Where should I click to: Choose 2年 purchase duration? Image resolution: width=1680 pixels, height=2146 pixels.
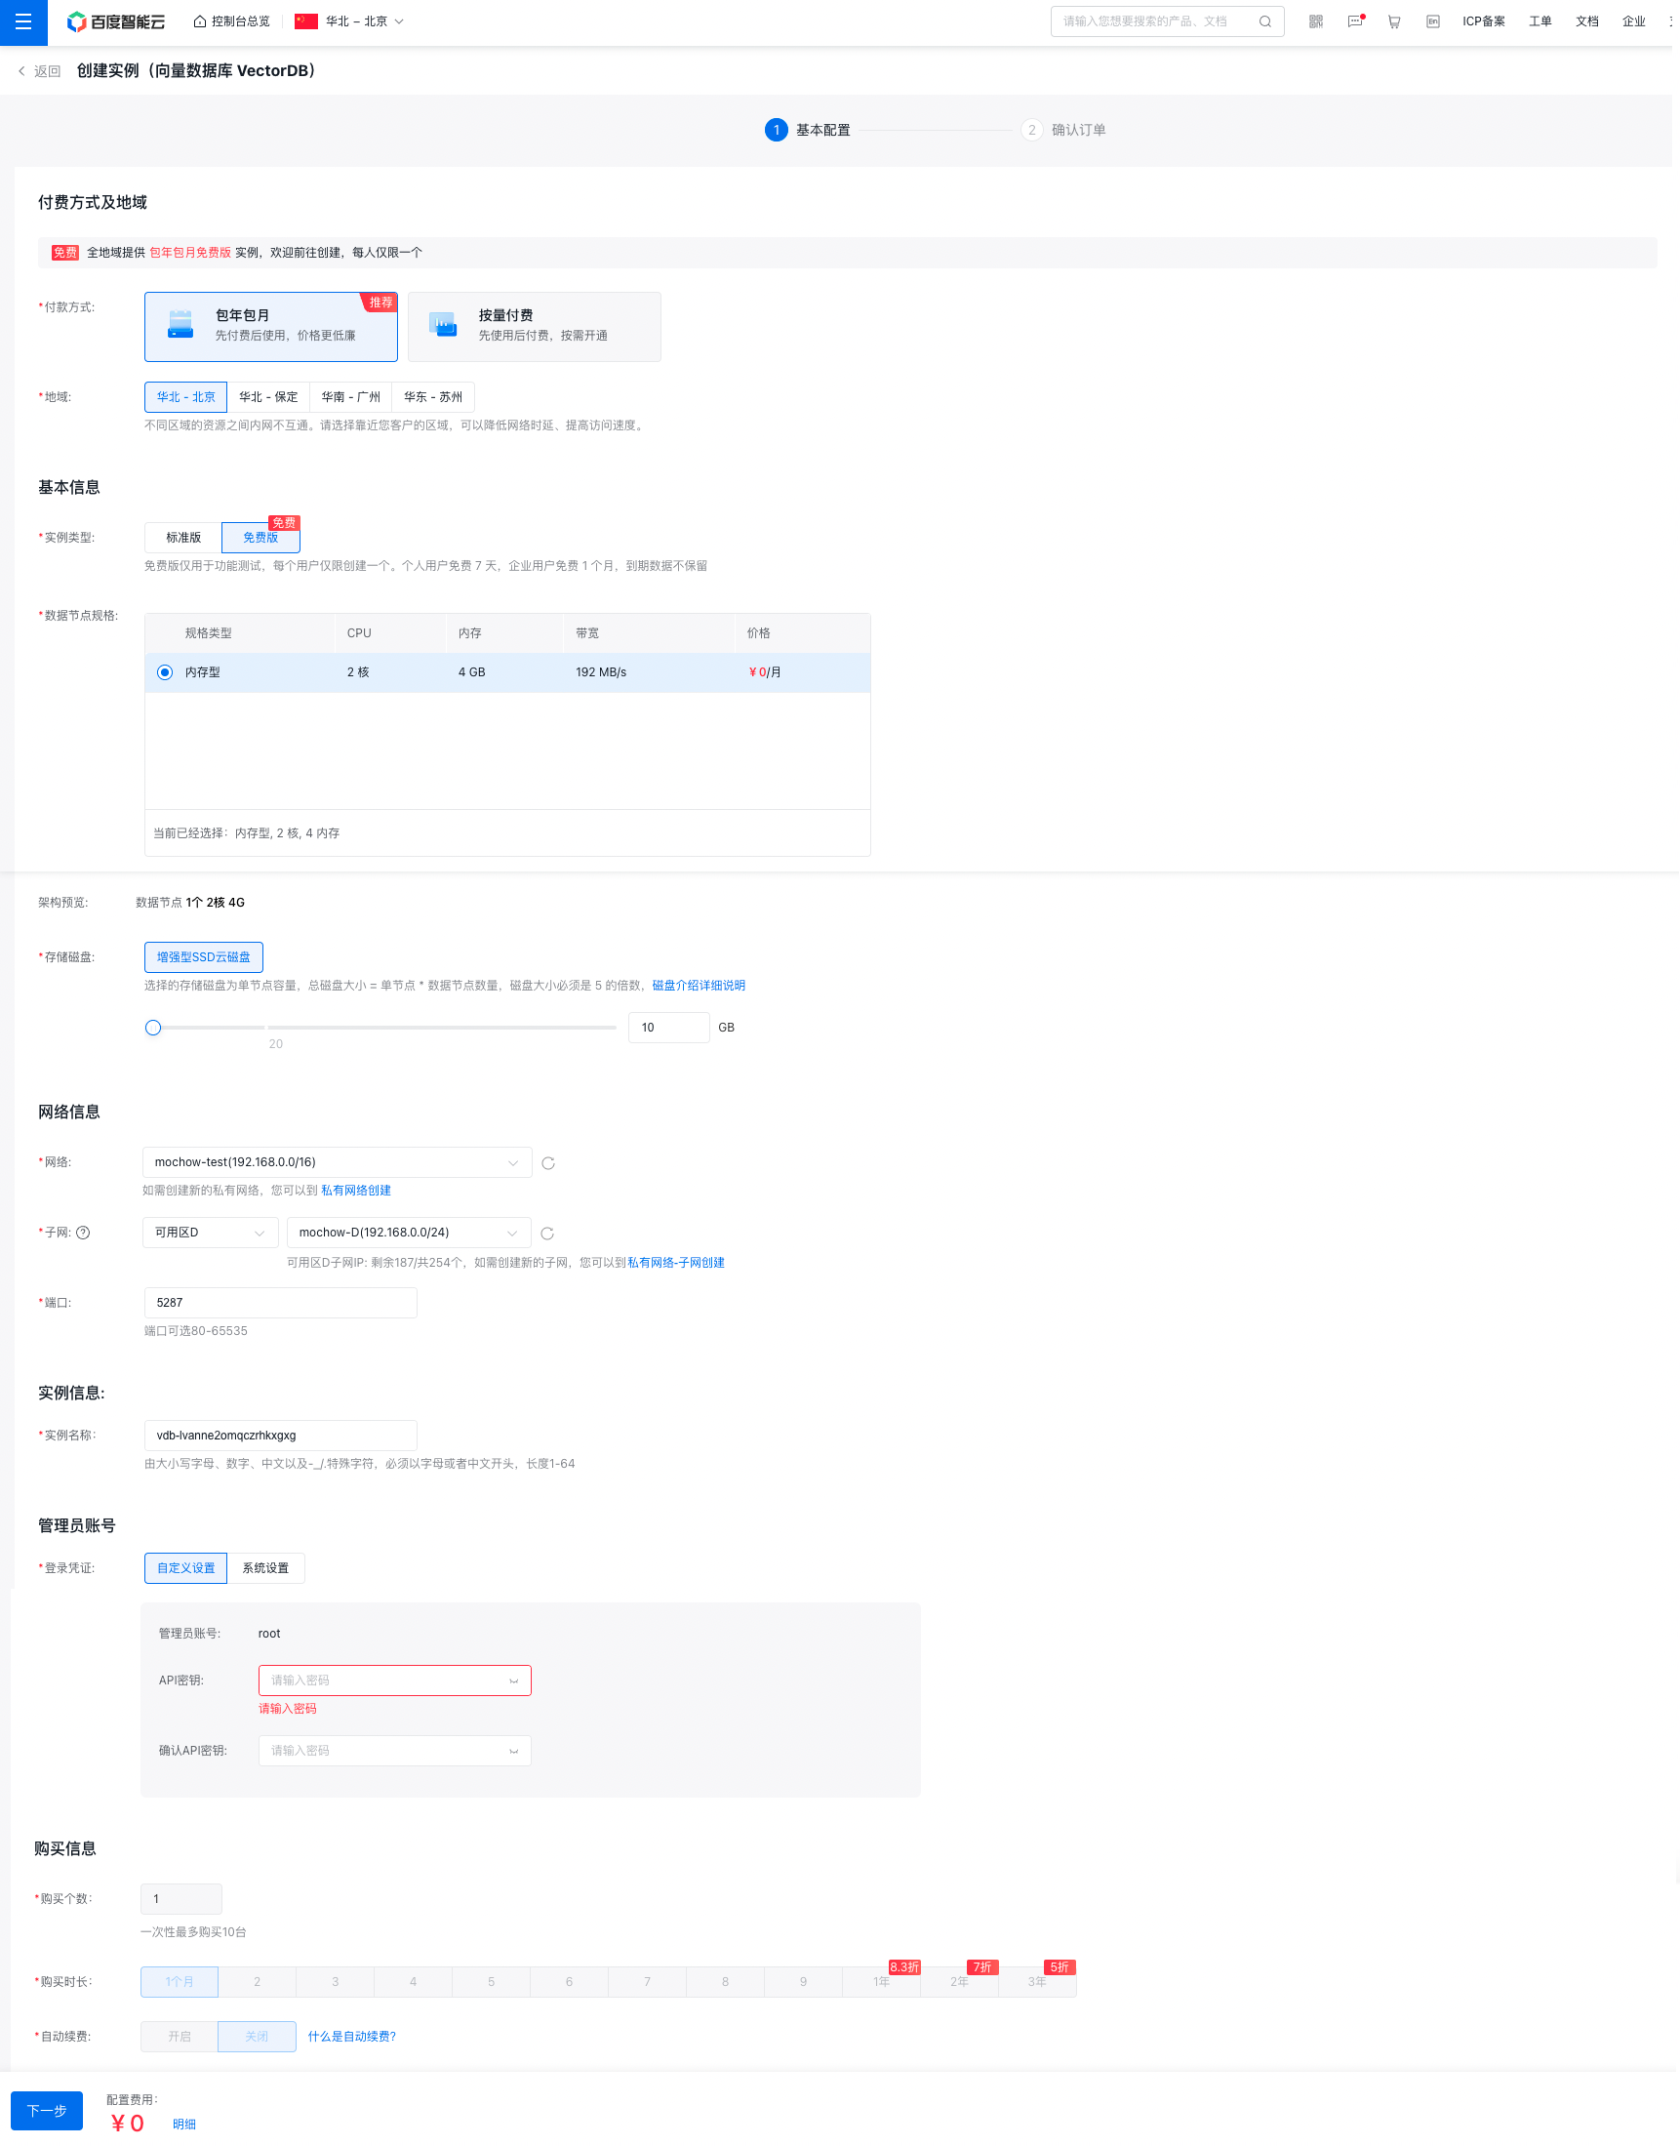(x=959, y=1982)
